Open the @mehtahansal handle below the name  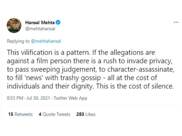(x=40, y=29)
